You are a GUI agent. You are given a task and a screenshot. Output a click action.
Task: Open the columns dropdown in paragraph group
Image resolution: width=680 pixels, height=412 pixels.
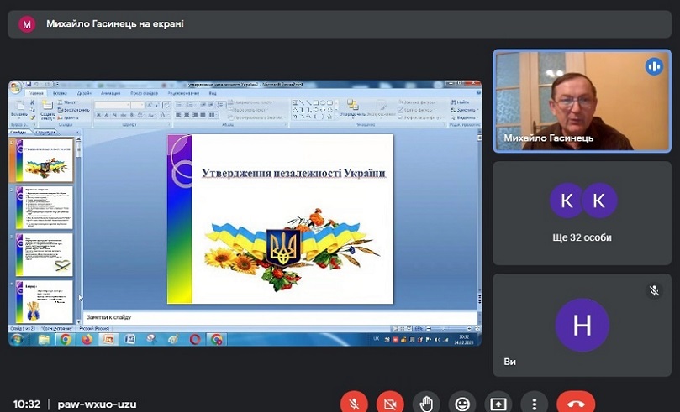click(213, 115)
